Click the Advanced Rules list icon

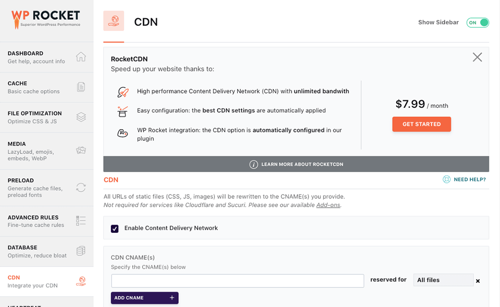point(81,221)
